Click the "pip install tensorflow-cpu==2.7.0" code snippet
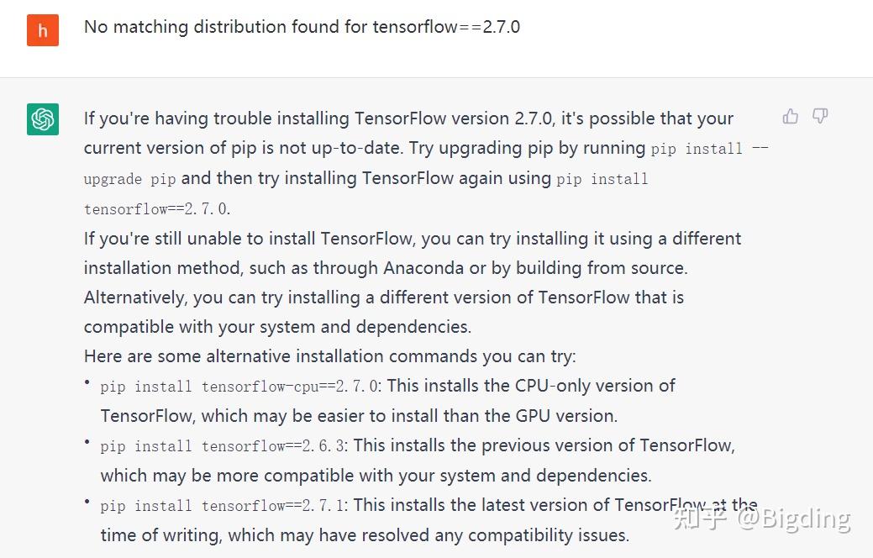Image resolution: width=873 pixels, height=558 pixels. (240, 387)
